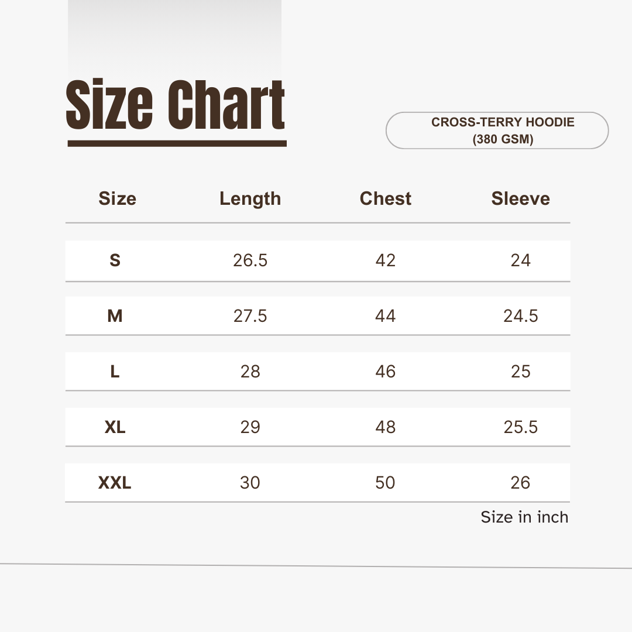Viewport: 632px width, 632px height.
Task: Click the sleeve value 25.5 for XL
Action: click(520, 427)
